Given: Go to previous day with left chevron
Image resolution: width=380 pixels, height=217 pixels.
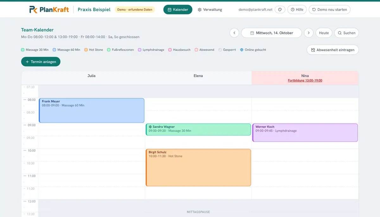Looking at the screenshot, I should click(x=234, y=33).
